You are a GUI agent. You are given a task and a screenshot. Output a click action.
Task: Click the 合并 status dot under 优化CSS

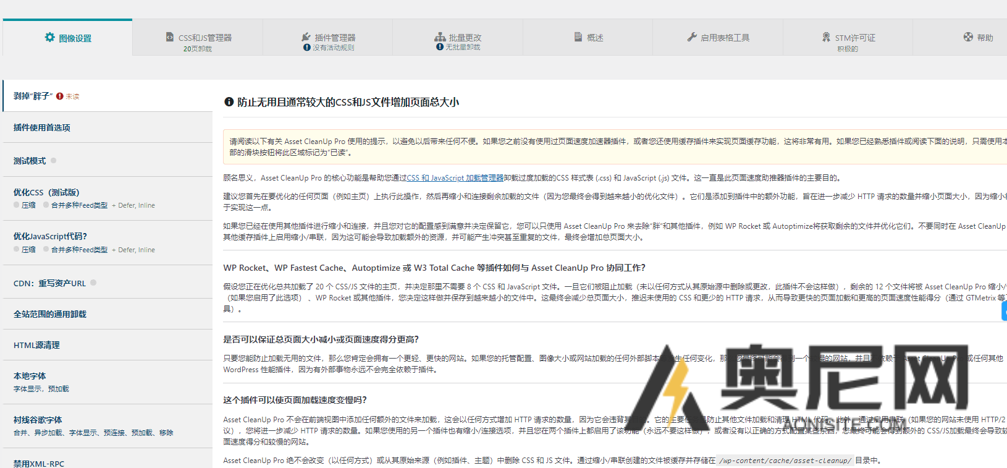point(46,205)
